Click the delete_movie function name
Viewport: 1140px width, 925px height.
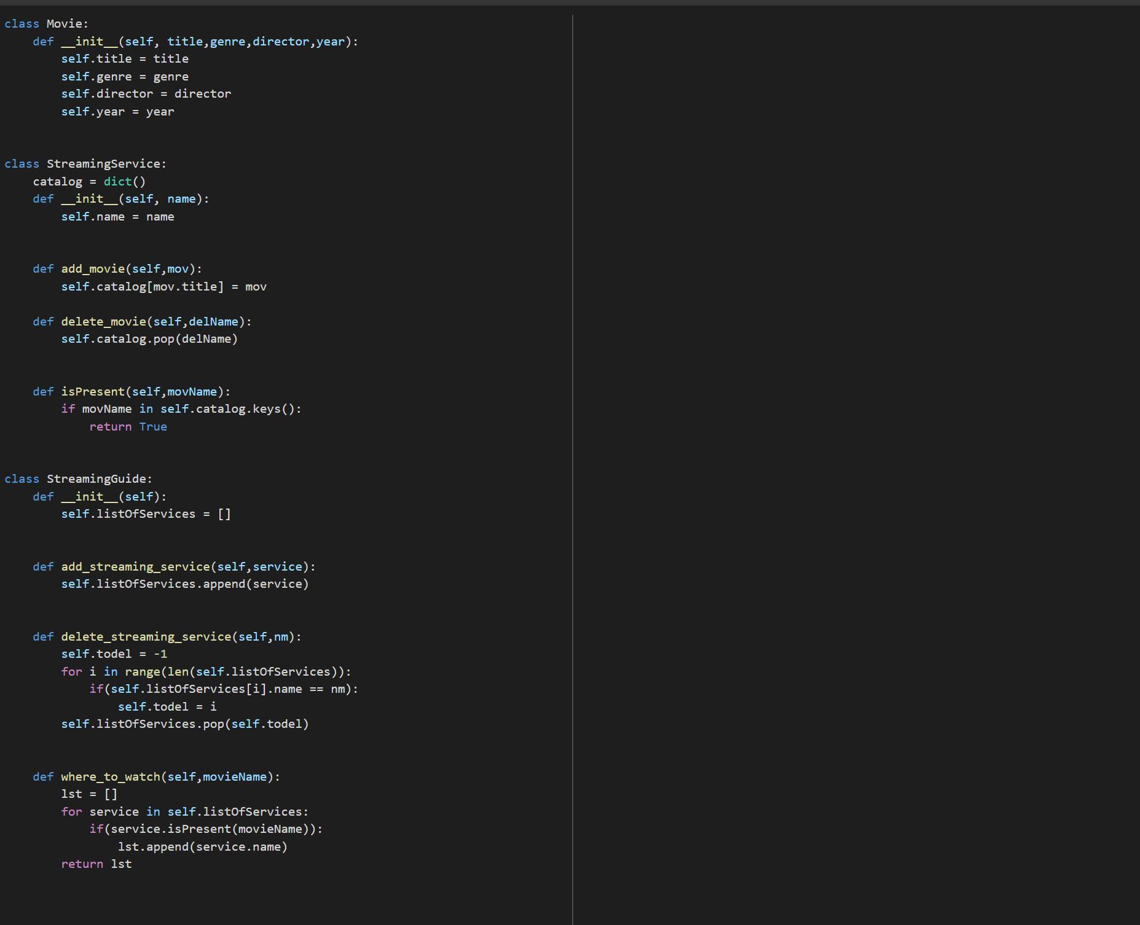[x=103, y=322]
